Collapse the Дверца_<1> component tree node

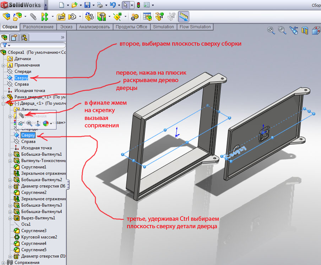pyautogui.click(x=3, y=103)
